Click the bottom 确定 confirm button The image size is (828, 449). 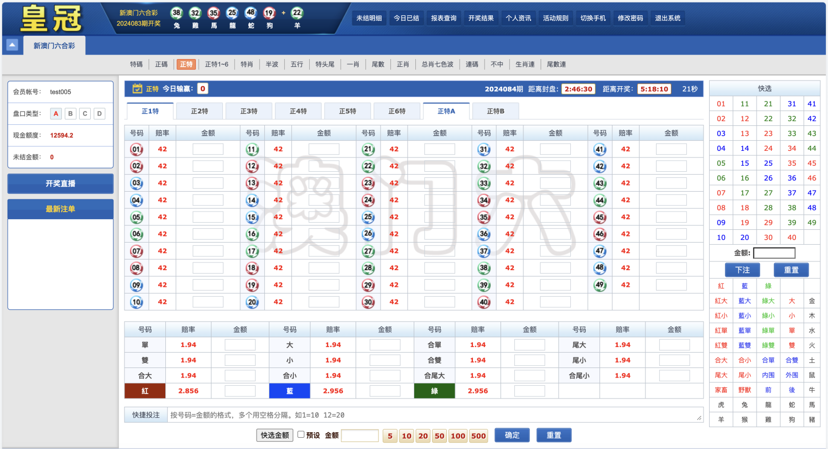(x=512, y=435)
